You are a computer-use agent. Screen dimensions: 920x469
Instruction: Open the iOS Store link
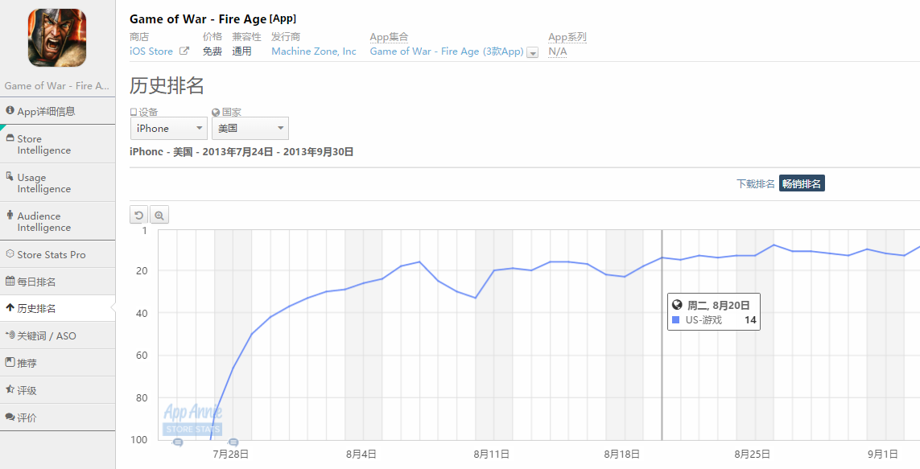point(151,51)
